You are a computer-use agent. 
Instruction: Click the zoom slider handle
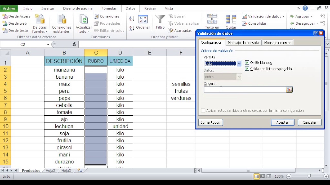click(309, 176)
